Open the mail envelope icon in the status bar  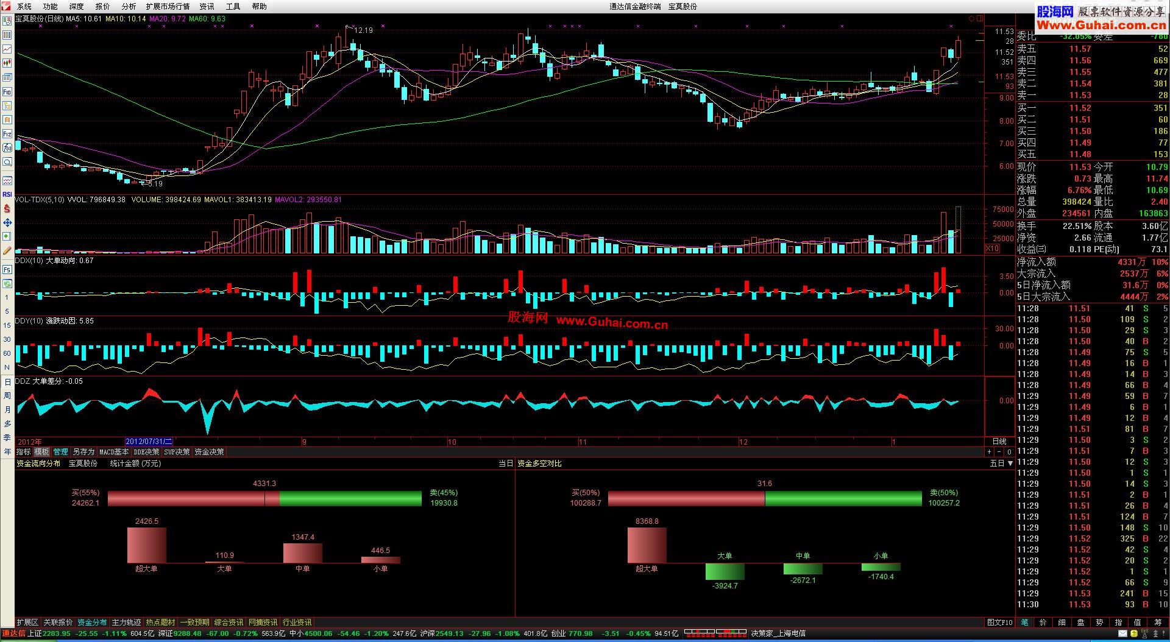point(1122,633)
